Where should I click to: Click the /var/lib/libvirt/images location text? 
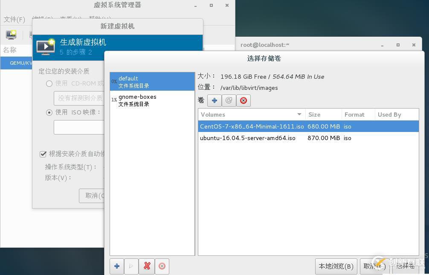click(x=249, y=88)
